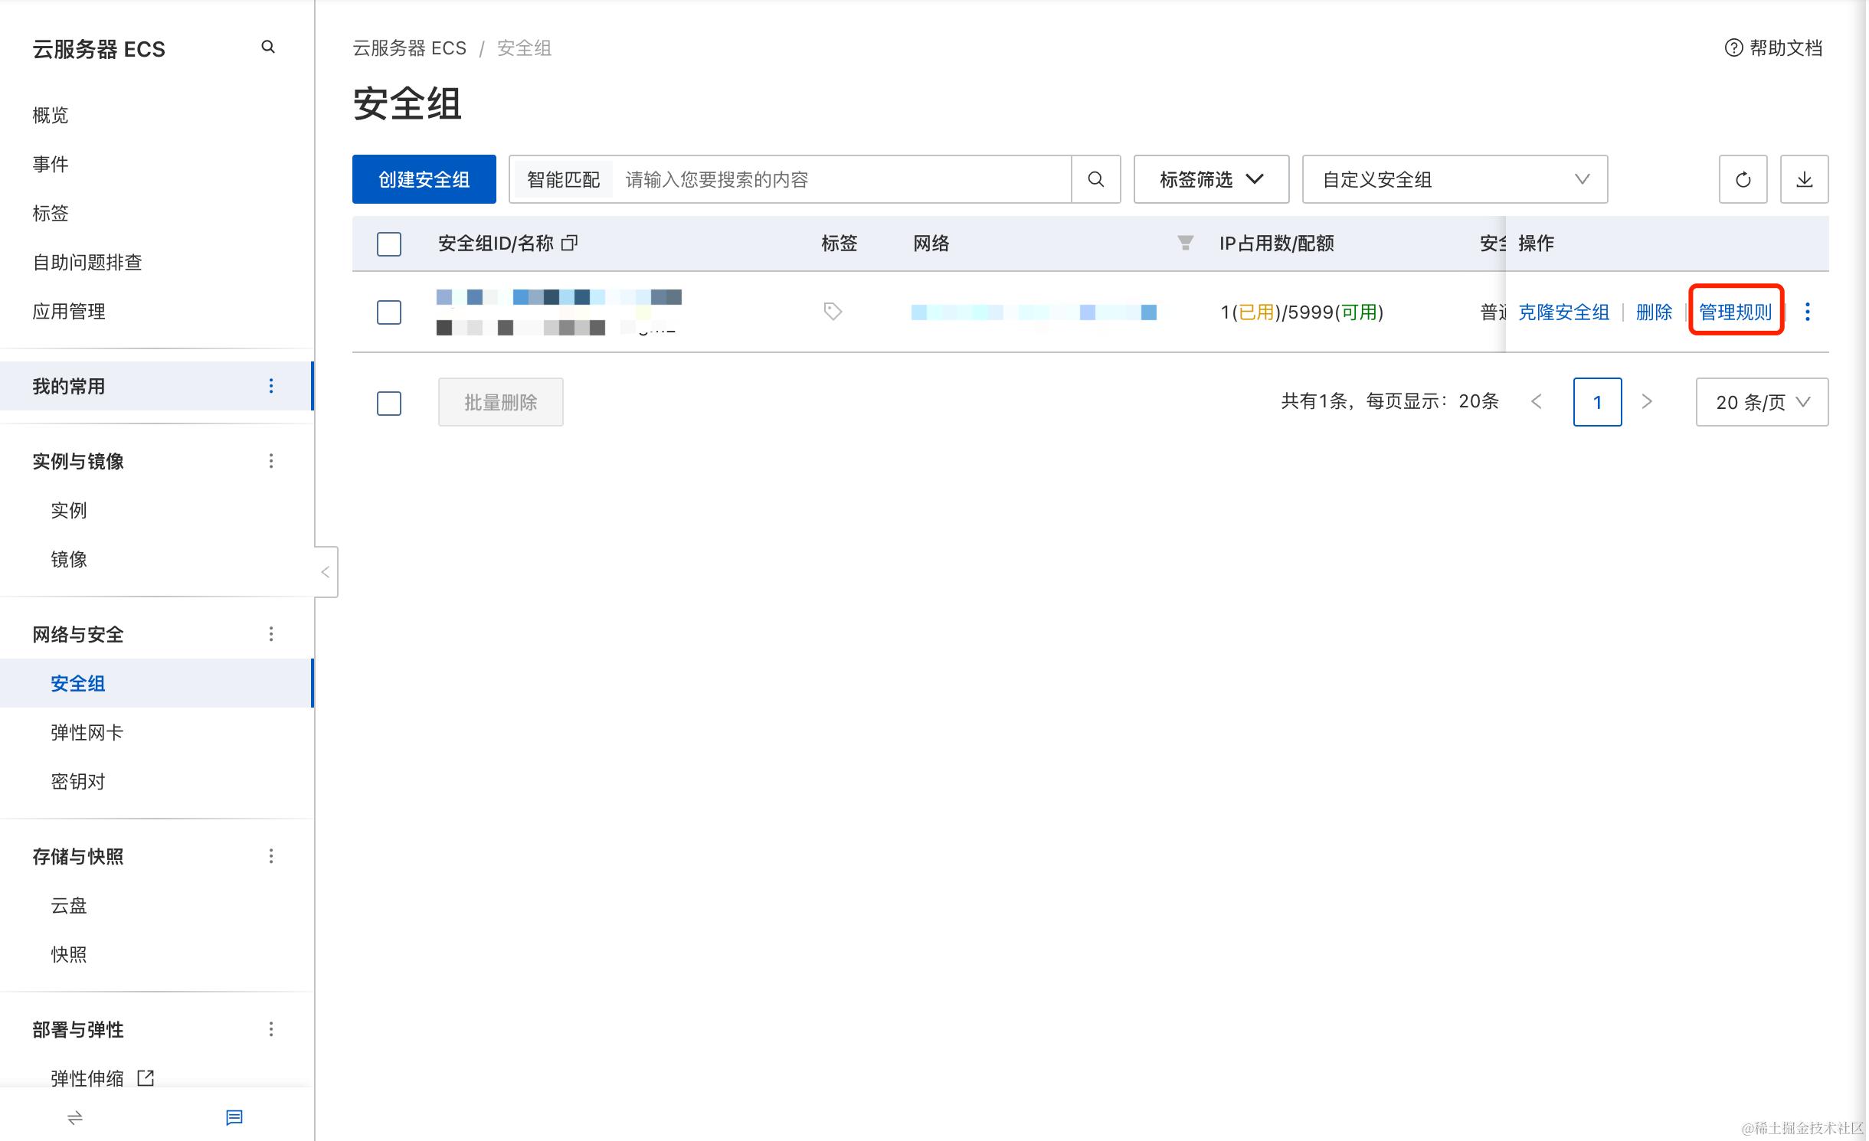Click the search submit magnifier button
This screenshot has width=1869, height=1141.
[1096, 179]
